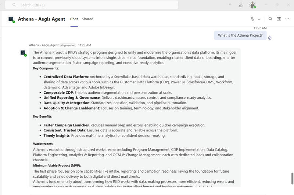Expand the call options dropdown arrow

pyautogui.click(x=259, y=19)
